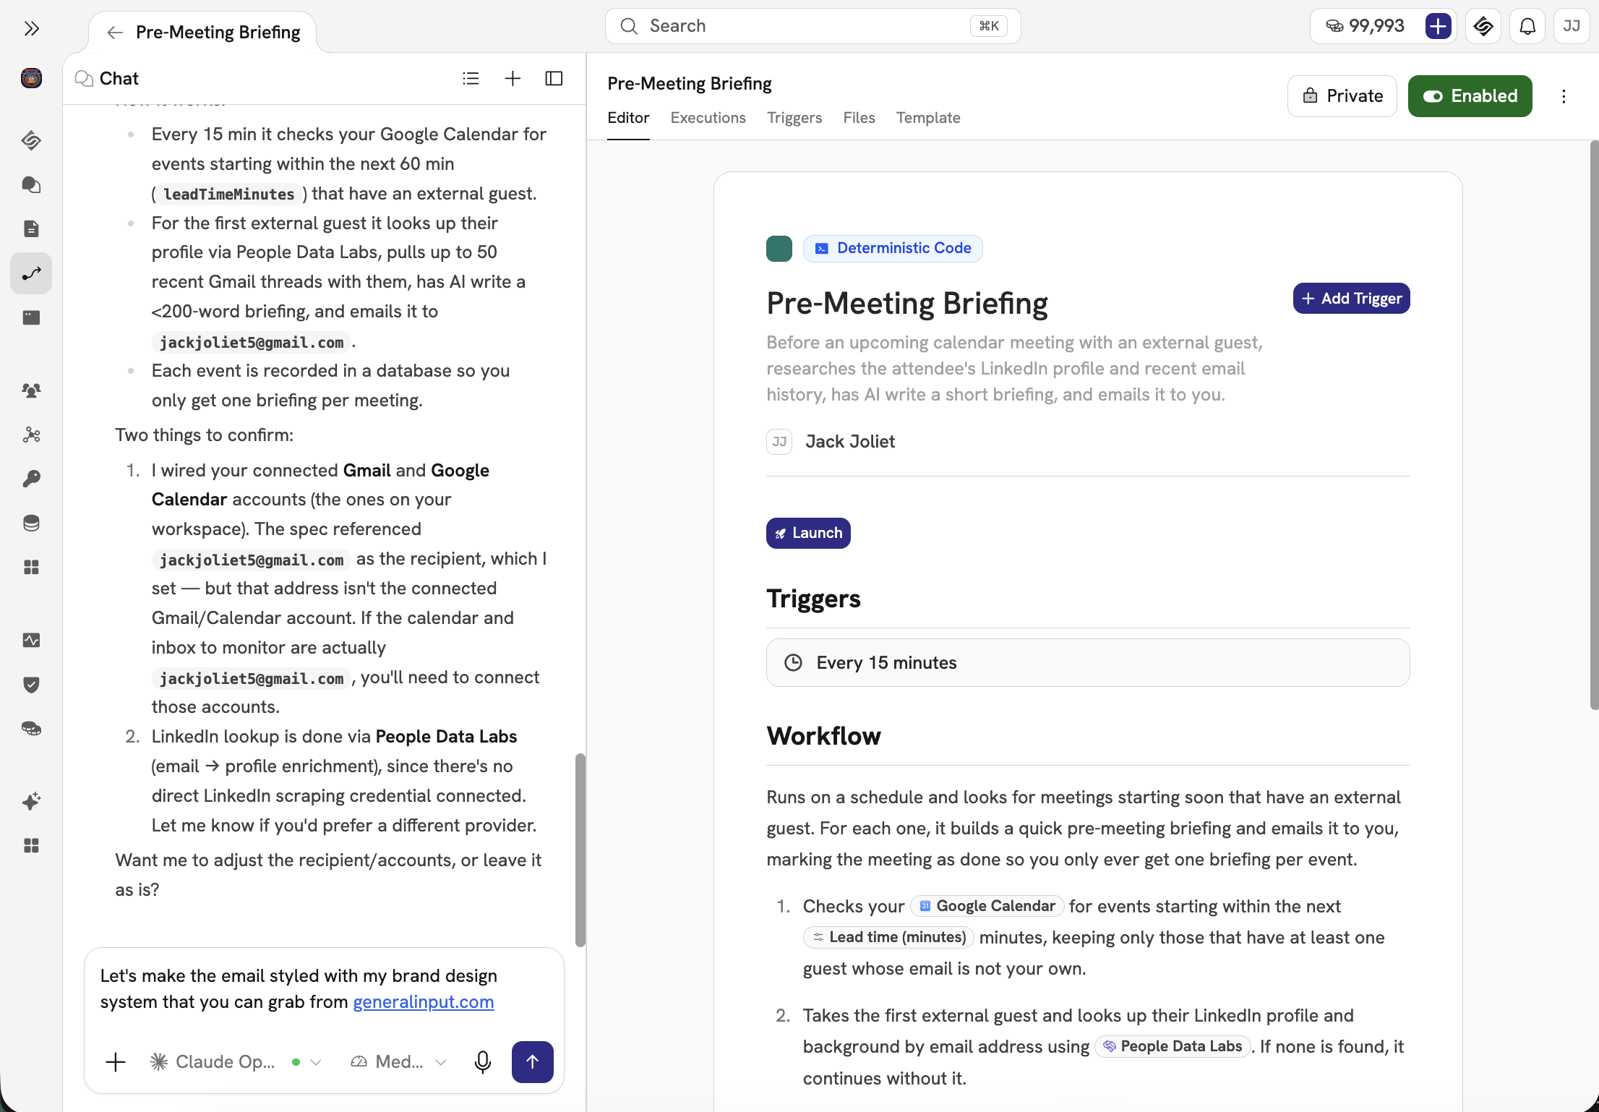Image resolution: width=1599 pixels, height=1112 pixels.
Task: Open the integrations graph icon in sidebar
Action: pos(31,435)
